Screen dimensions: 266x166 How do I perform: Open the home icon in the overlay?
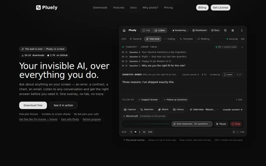click(124, 30)
